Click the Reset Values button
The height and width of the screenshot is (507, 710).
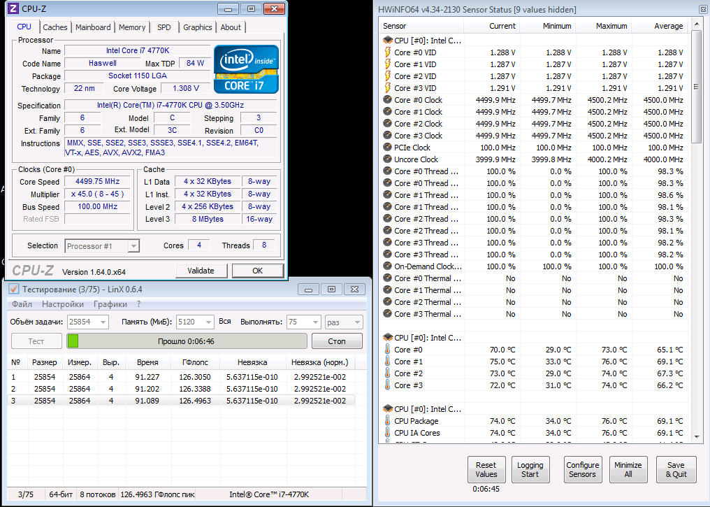pyautogui.click(x=486, y=469)
